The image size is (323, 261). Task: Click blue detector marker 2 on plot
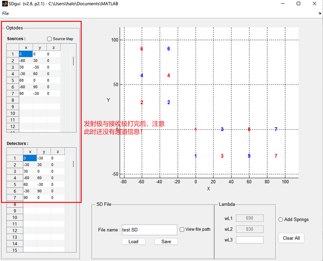[x=169, y=102]
